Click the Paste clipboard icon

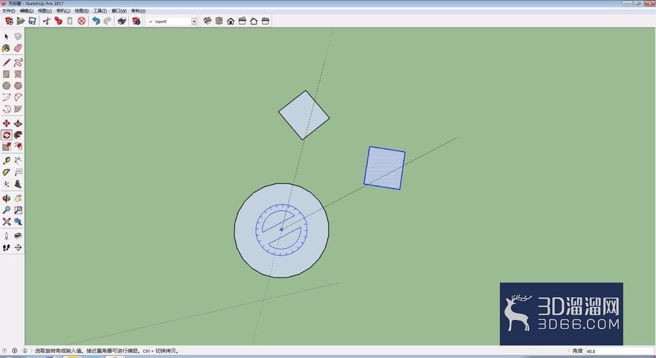pyautogui.click(x=70, y=21)
